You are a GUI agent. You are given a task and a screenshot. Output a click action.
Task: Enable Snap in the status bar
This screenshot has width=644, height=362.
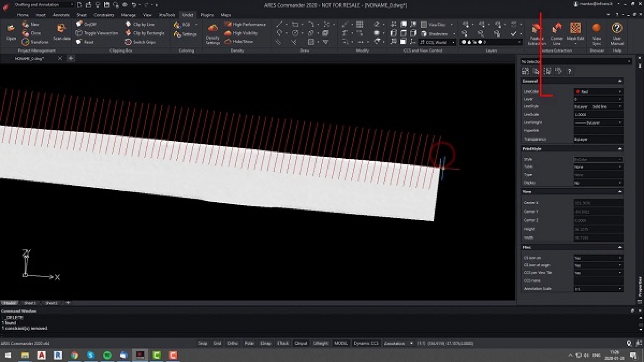(x=203, y=343)
